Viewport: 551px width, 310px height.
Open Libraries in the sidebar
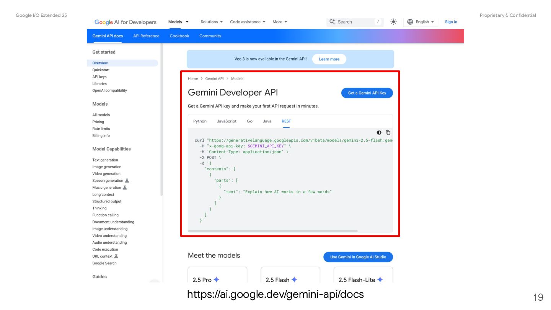[99, 84]
